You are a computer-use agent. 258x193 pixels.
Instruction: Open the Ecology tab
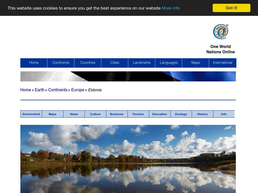click(181, 114)
